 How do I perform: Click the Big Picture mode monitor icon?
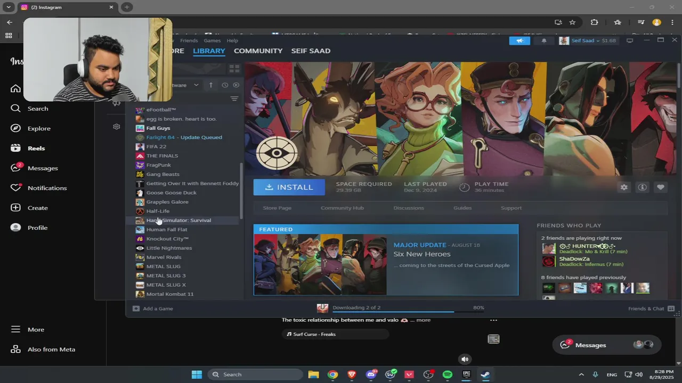click(x=629, y=40)
